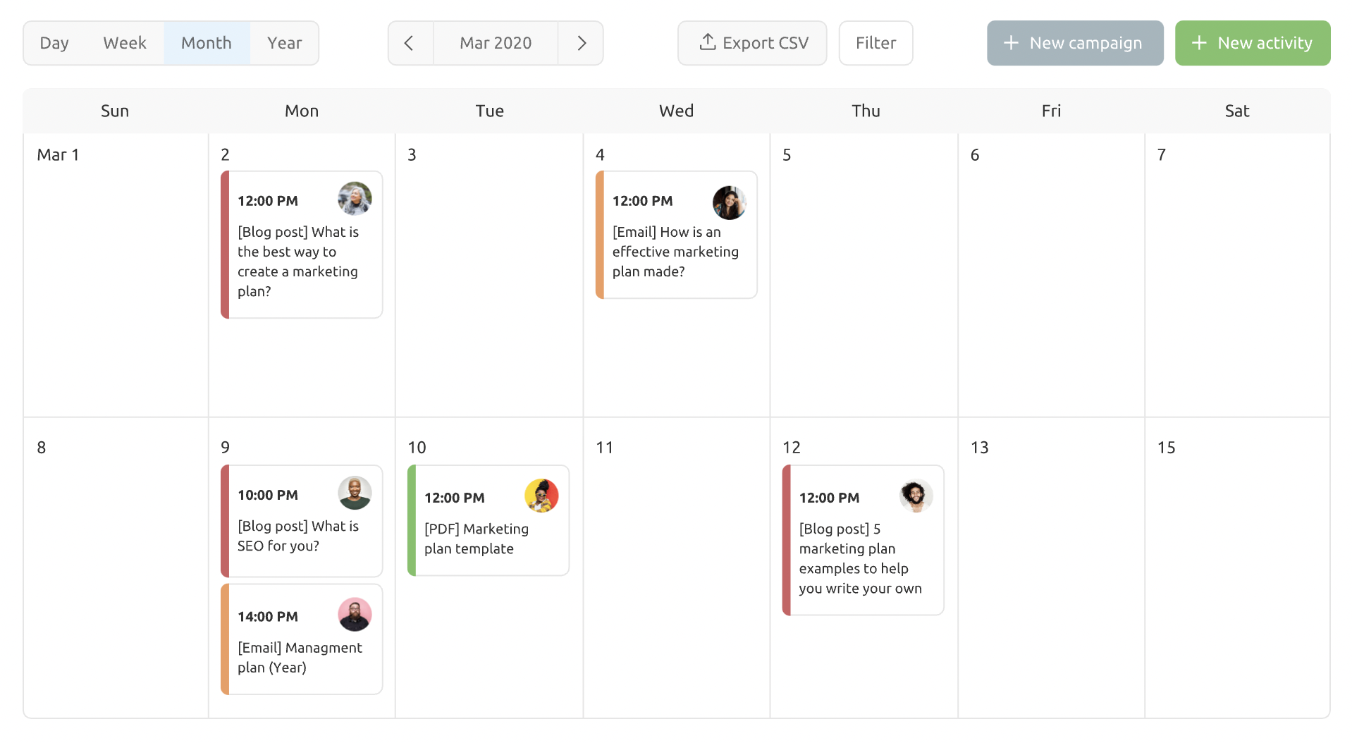Viewport: 1352px width, 743px height.
Task: Click the plus icon on New activity
Action: point(1199,43)
